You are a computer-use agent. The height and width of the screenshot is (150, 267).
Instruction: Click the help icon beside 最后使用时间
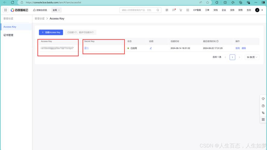tap(217, 41)
